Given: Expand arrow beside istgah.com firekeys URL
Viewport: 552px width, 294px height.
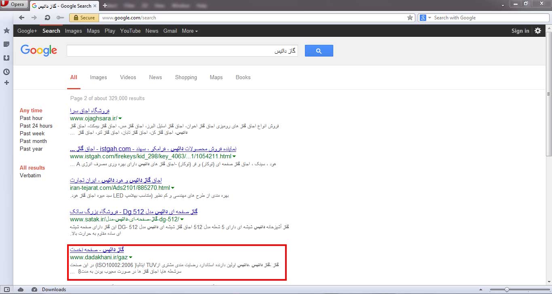Looking at the screenshot, I should click(x=234, y=157).
